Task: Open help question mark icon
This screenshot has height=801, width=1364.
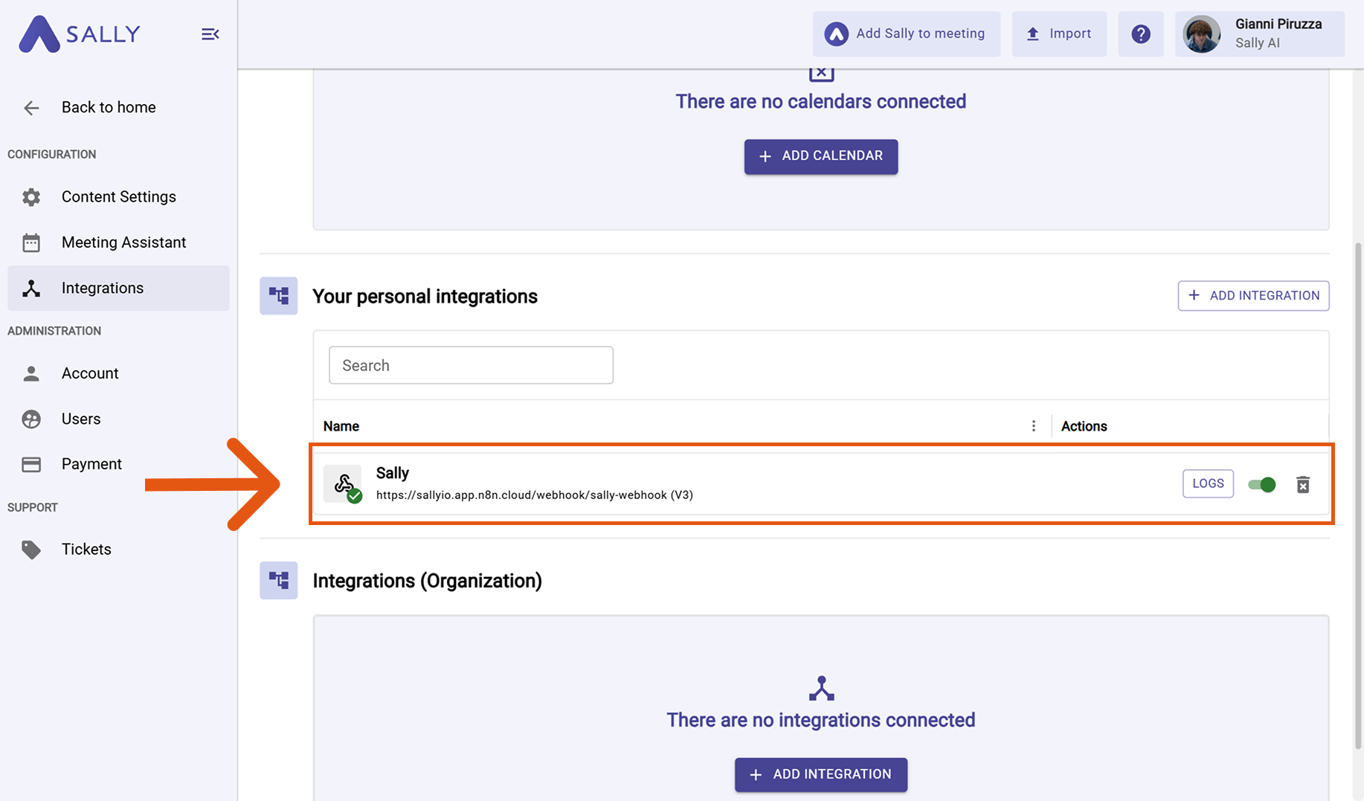Action: (x=1141, y=33)
